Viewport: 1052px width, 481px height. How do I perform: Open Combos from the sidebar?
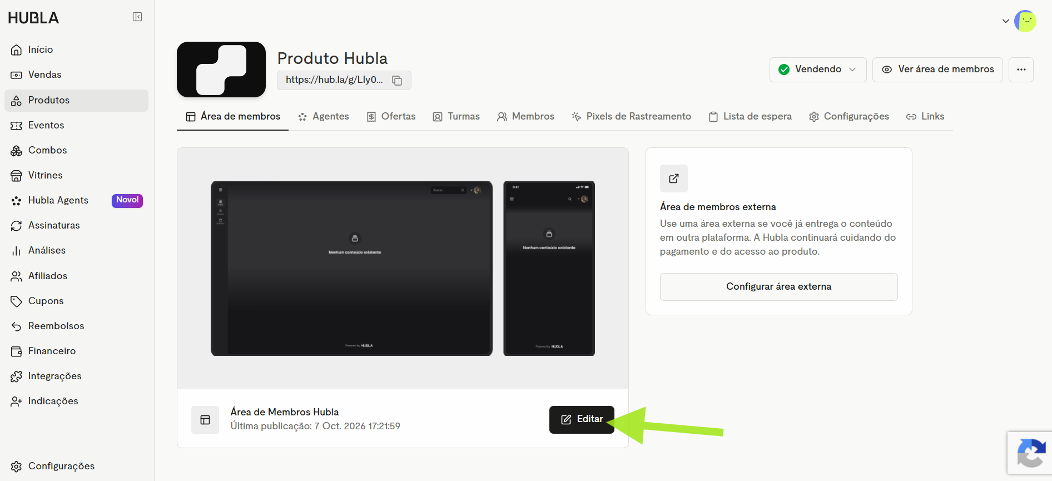point(76,151)
